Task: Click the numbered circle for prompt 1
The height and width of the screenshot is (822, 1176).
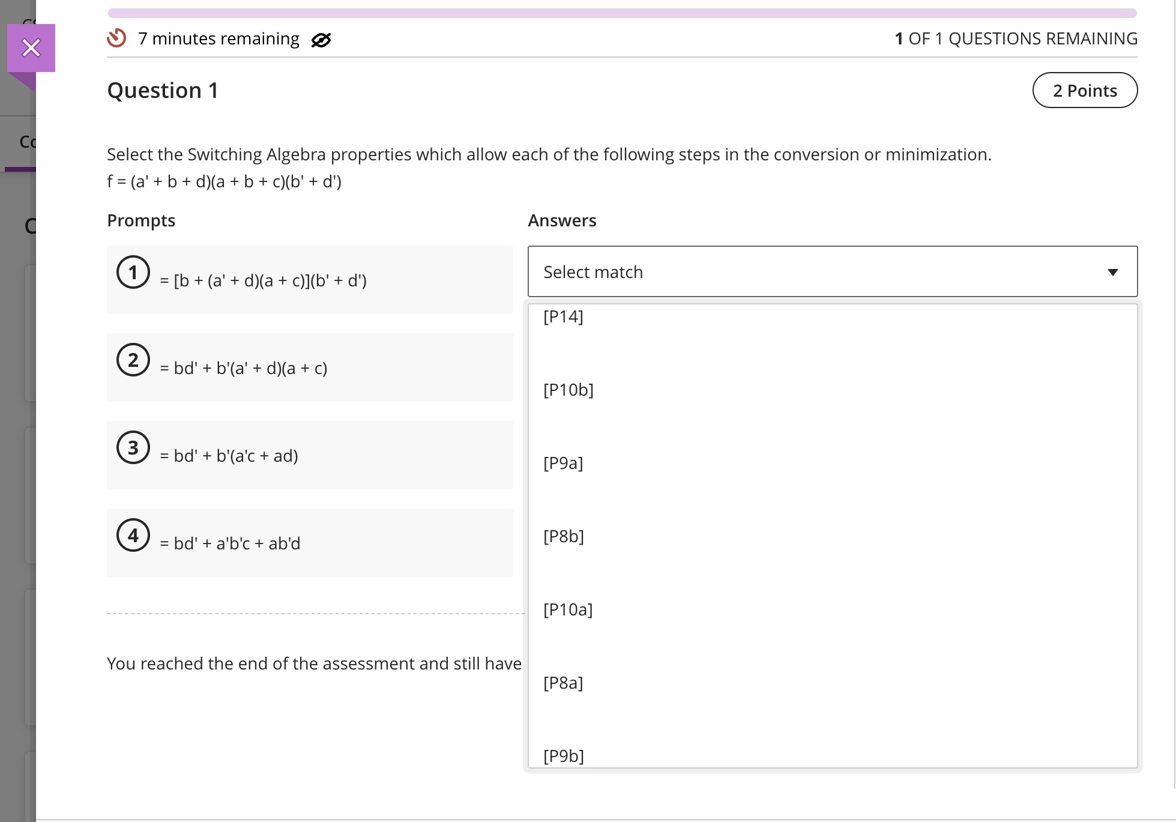Action: pyautogui.click(x=133, y=272)
